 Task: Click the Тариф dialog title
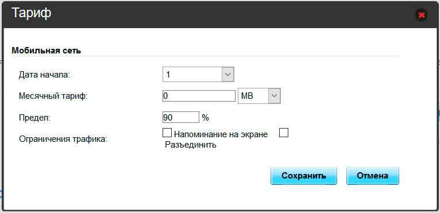click(32, 13)
